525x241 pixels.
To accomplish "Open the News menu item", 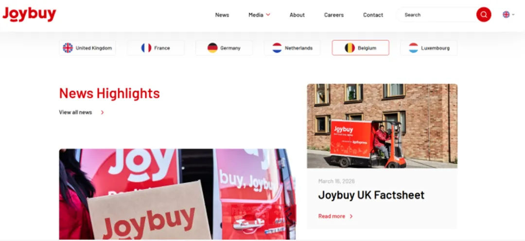I will coord(222,15).
